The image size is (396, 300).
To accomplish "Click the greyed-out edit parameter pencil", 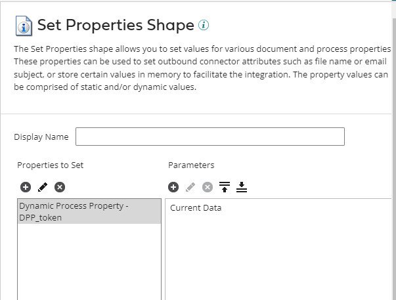I will (x=190, y=187).
